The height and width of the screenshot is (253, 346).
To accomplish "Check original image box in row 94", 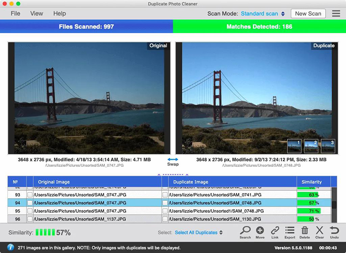I will pyautogui.click(x=30, y=203).
